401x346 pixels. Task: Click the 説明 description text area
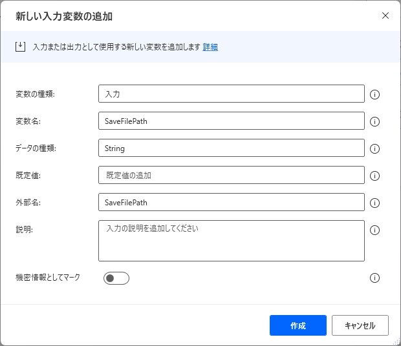click(232, 241)
